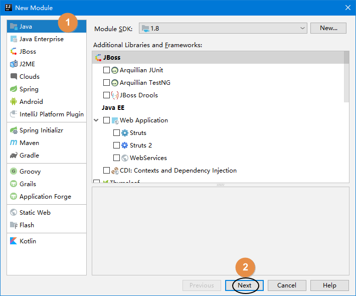Choose Spring Initializr from the list
The height and width of the screenshot is (296, 356).
click(x=41, y=130)
